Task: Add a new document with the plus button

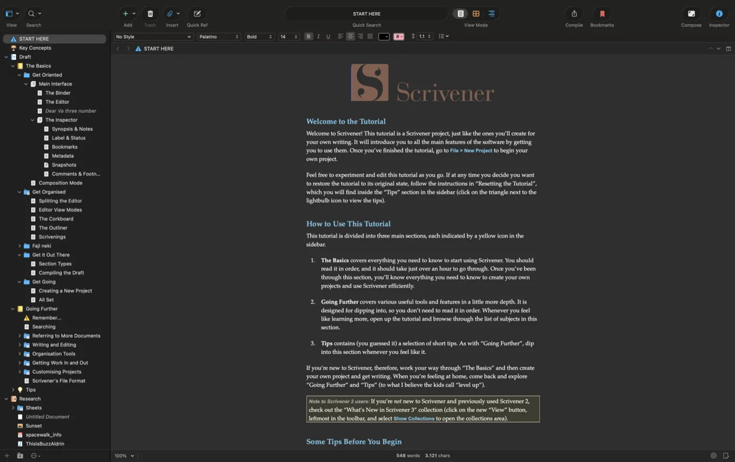Action: (125, 14)
